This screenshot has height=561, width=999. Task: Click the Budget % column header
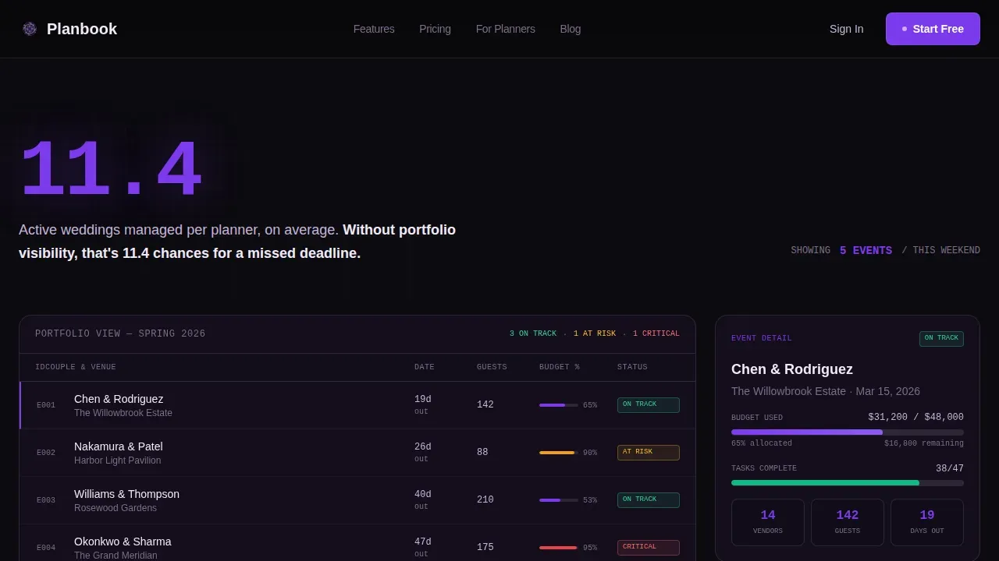point(560,367)
